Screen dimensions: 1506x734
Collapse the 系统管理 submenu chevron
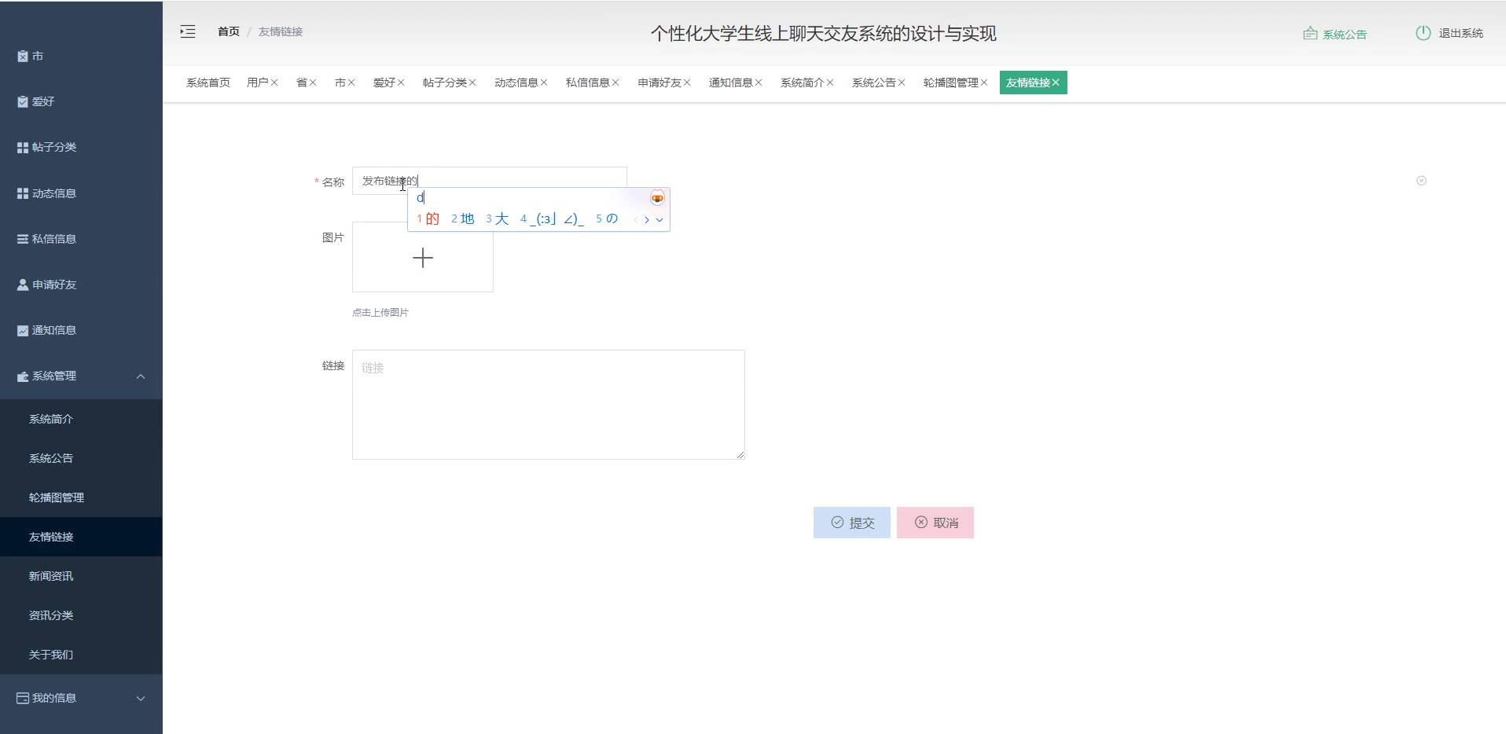[141, 376]
